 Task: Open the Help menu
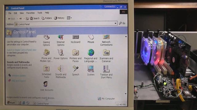[x=47, y=13]
